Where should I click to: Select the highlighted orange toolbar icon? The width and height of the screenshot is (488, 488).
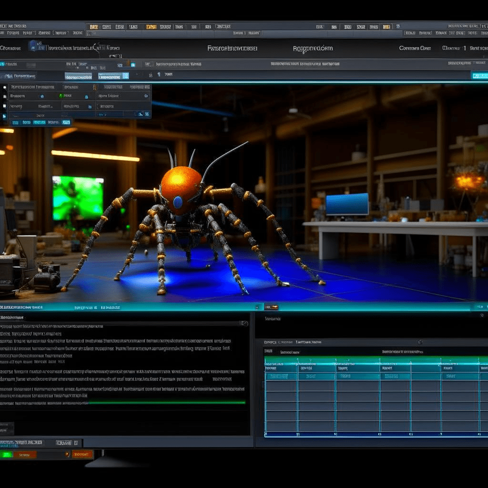point(152,26)
